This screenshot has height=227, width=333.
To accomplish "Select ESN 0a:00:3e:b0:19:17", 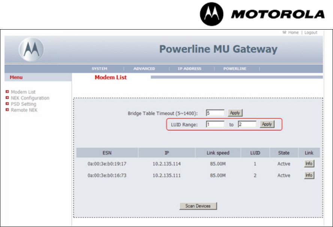I will click(107, 164).
